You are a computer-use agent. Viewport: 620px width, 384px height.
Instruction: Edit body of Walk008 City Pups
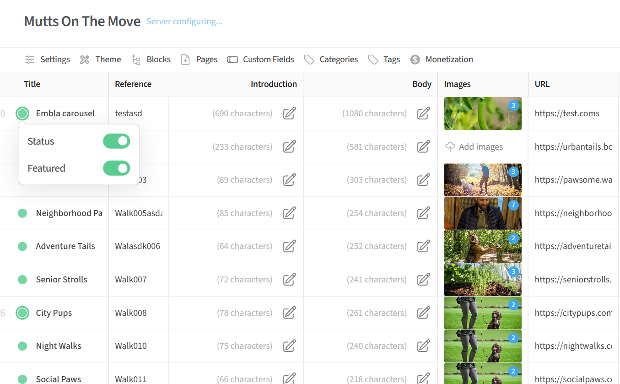[x=423, y=313]
